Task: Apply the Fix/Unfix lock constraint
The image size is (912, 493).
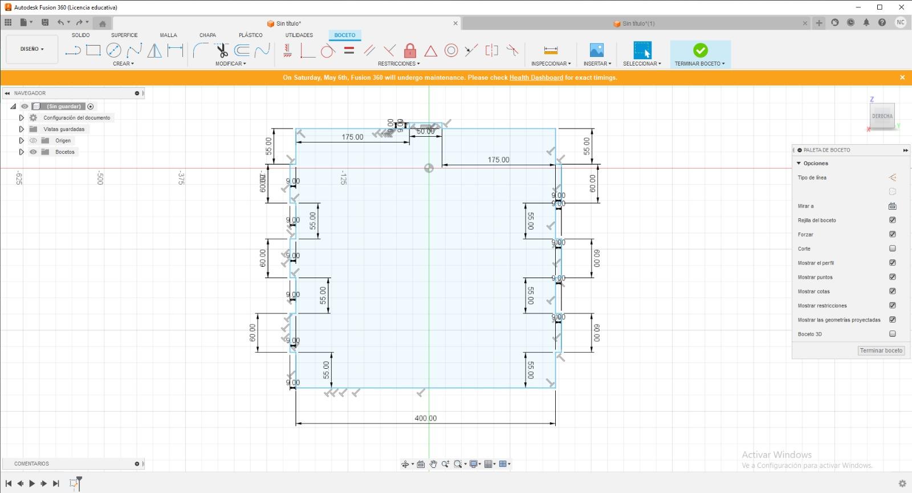Action: coord(410,51)
